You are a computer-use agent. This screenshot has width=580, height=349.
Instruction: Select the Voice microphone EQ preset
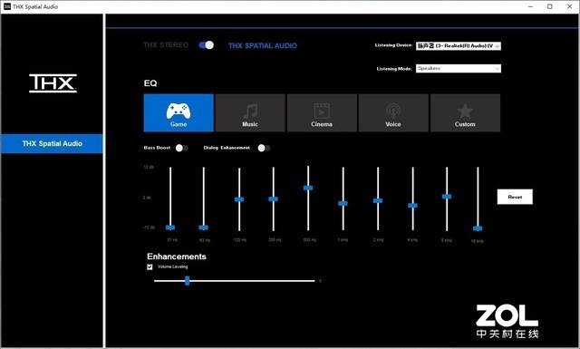point(393,113)
